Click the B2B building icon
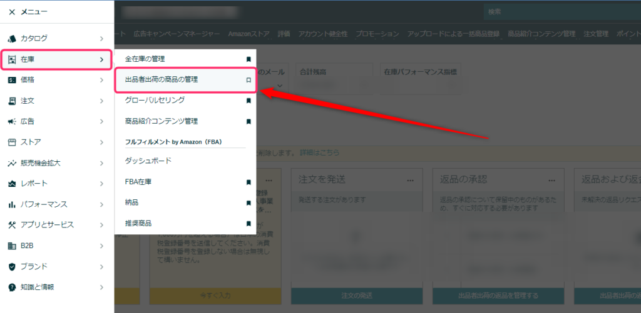Image resolution: width=641 pixels, height=313 pixels. point(12,246)
